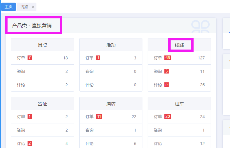This screenshot has height=148, width=230.
Task: Click the red 5 badge for 线路 评论
Action: pos(167,85)
